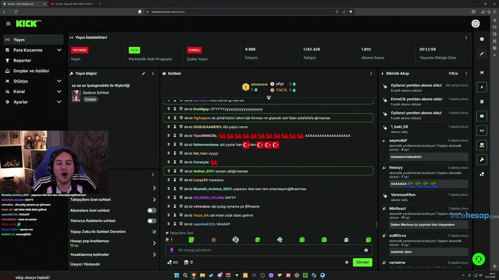The height and width of the screenshot is (280, 499).
Task: Toggle the wrench tools widget icon in sidebar
Action: pos(482,159)
